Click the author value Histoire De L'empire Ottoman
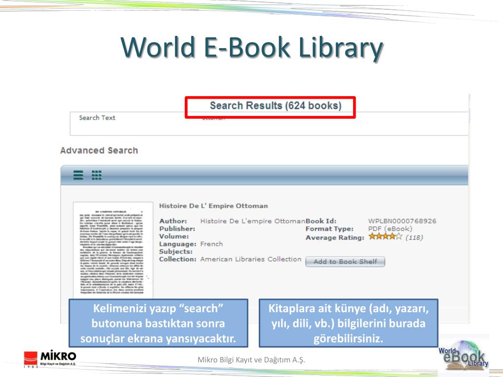Image resolution: width=503 pixels, height=377 pixels. (x=253, y=221)
